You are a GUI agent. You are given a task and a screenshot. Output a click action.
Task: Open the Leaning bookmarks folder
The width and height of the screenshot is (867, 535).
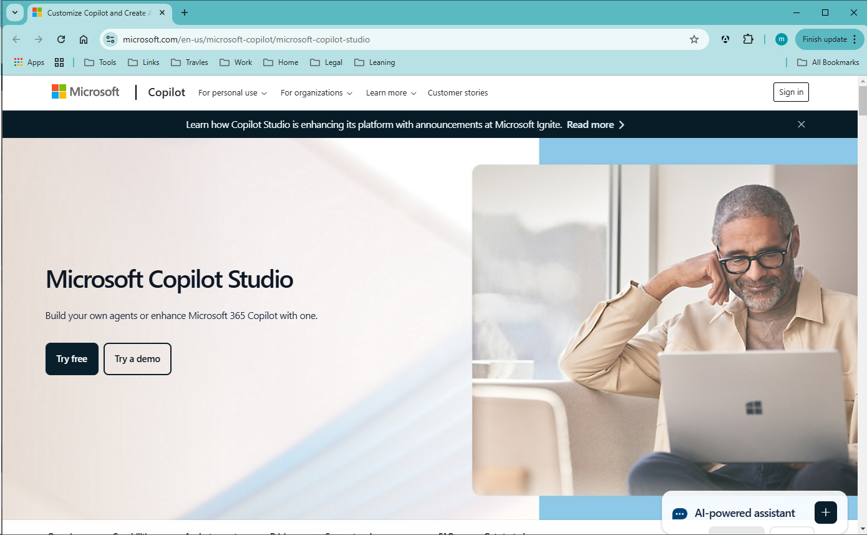[374, 62]
